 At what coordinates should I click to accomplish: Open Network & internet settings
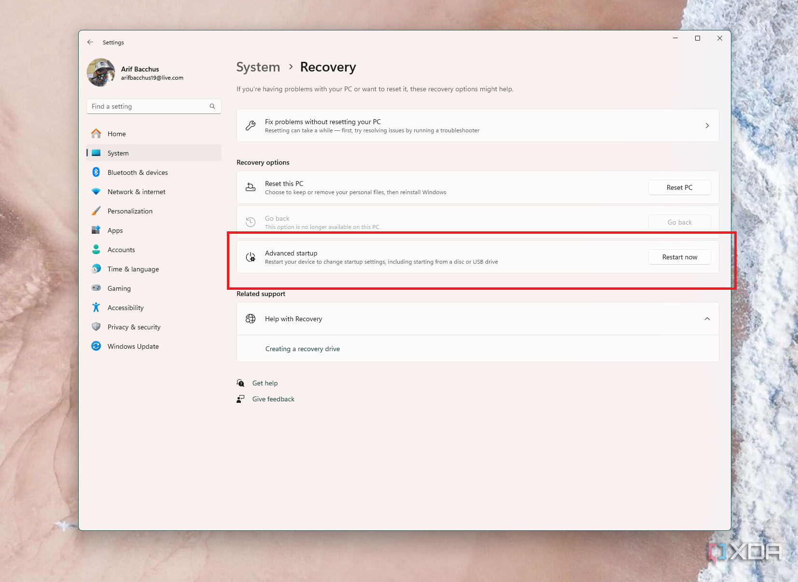click(136, 192)
